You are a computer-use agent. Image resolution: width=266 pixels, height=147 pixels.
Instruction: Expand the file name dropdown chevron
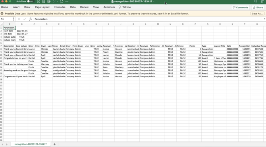(x=154, y=1)
